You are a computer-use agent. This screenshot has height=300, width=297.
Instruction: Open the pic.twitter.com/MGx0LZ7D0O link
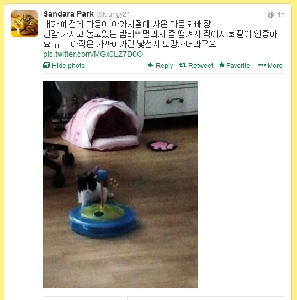click(x=93, y=54)
